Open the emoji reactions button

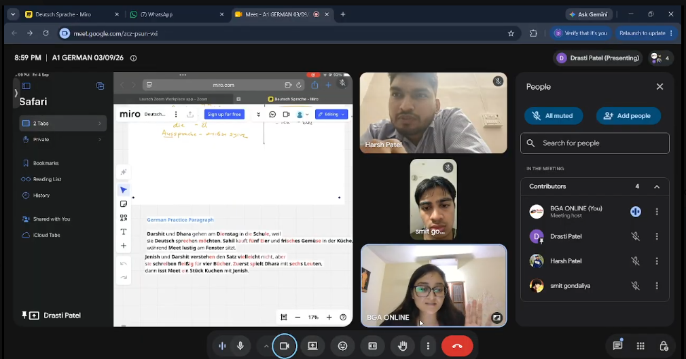click(x=342, y=346)
